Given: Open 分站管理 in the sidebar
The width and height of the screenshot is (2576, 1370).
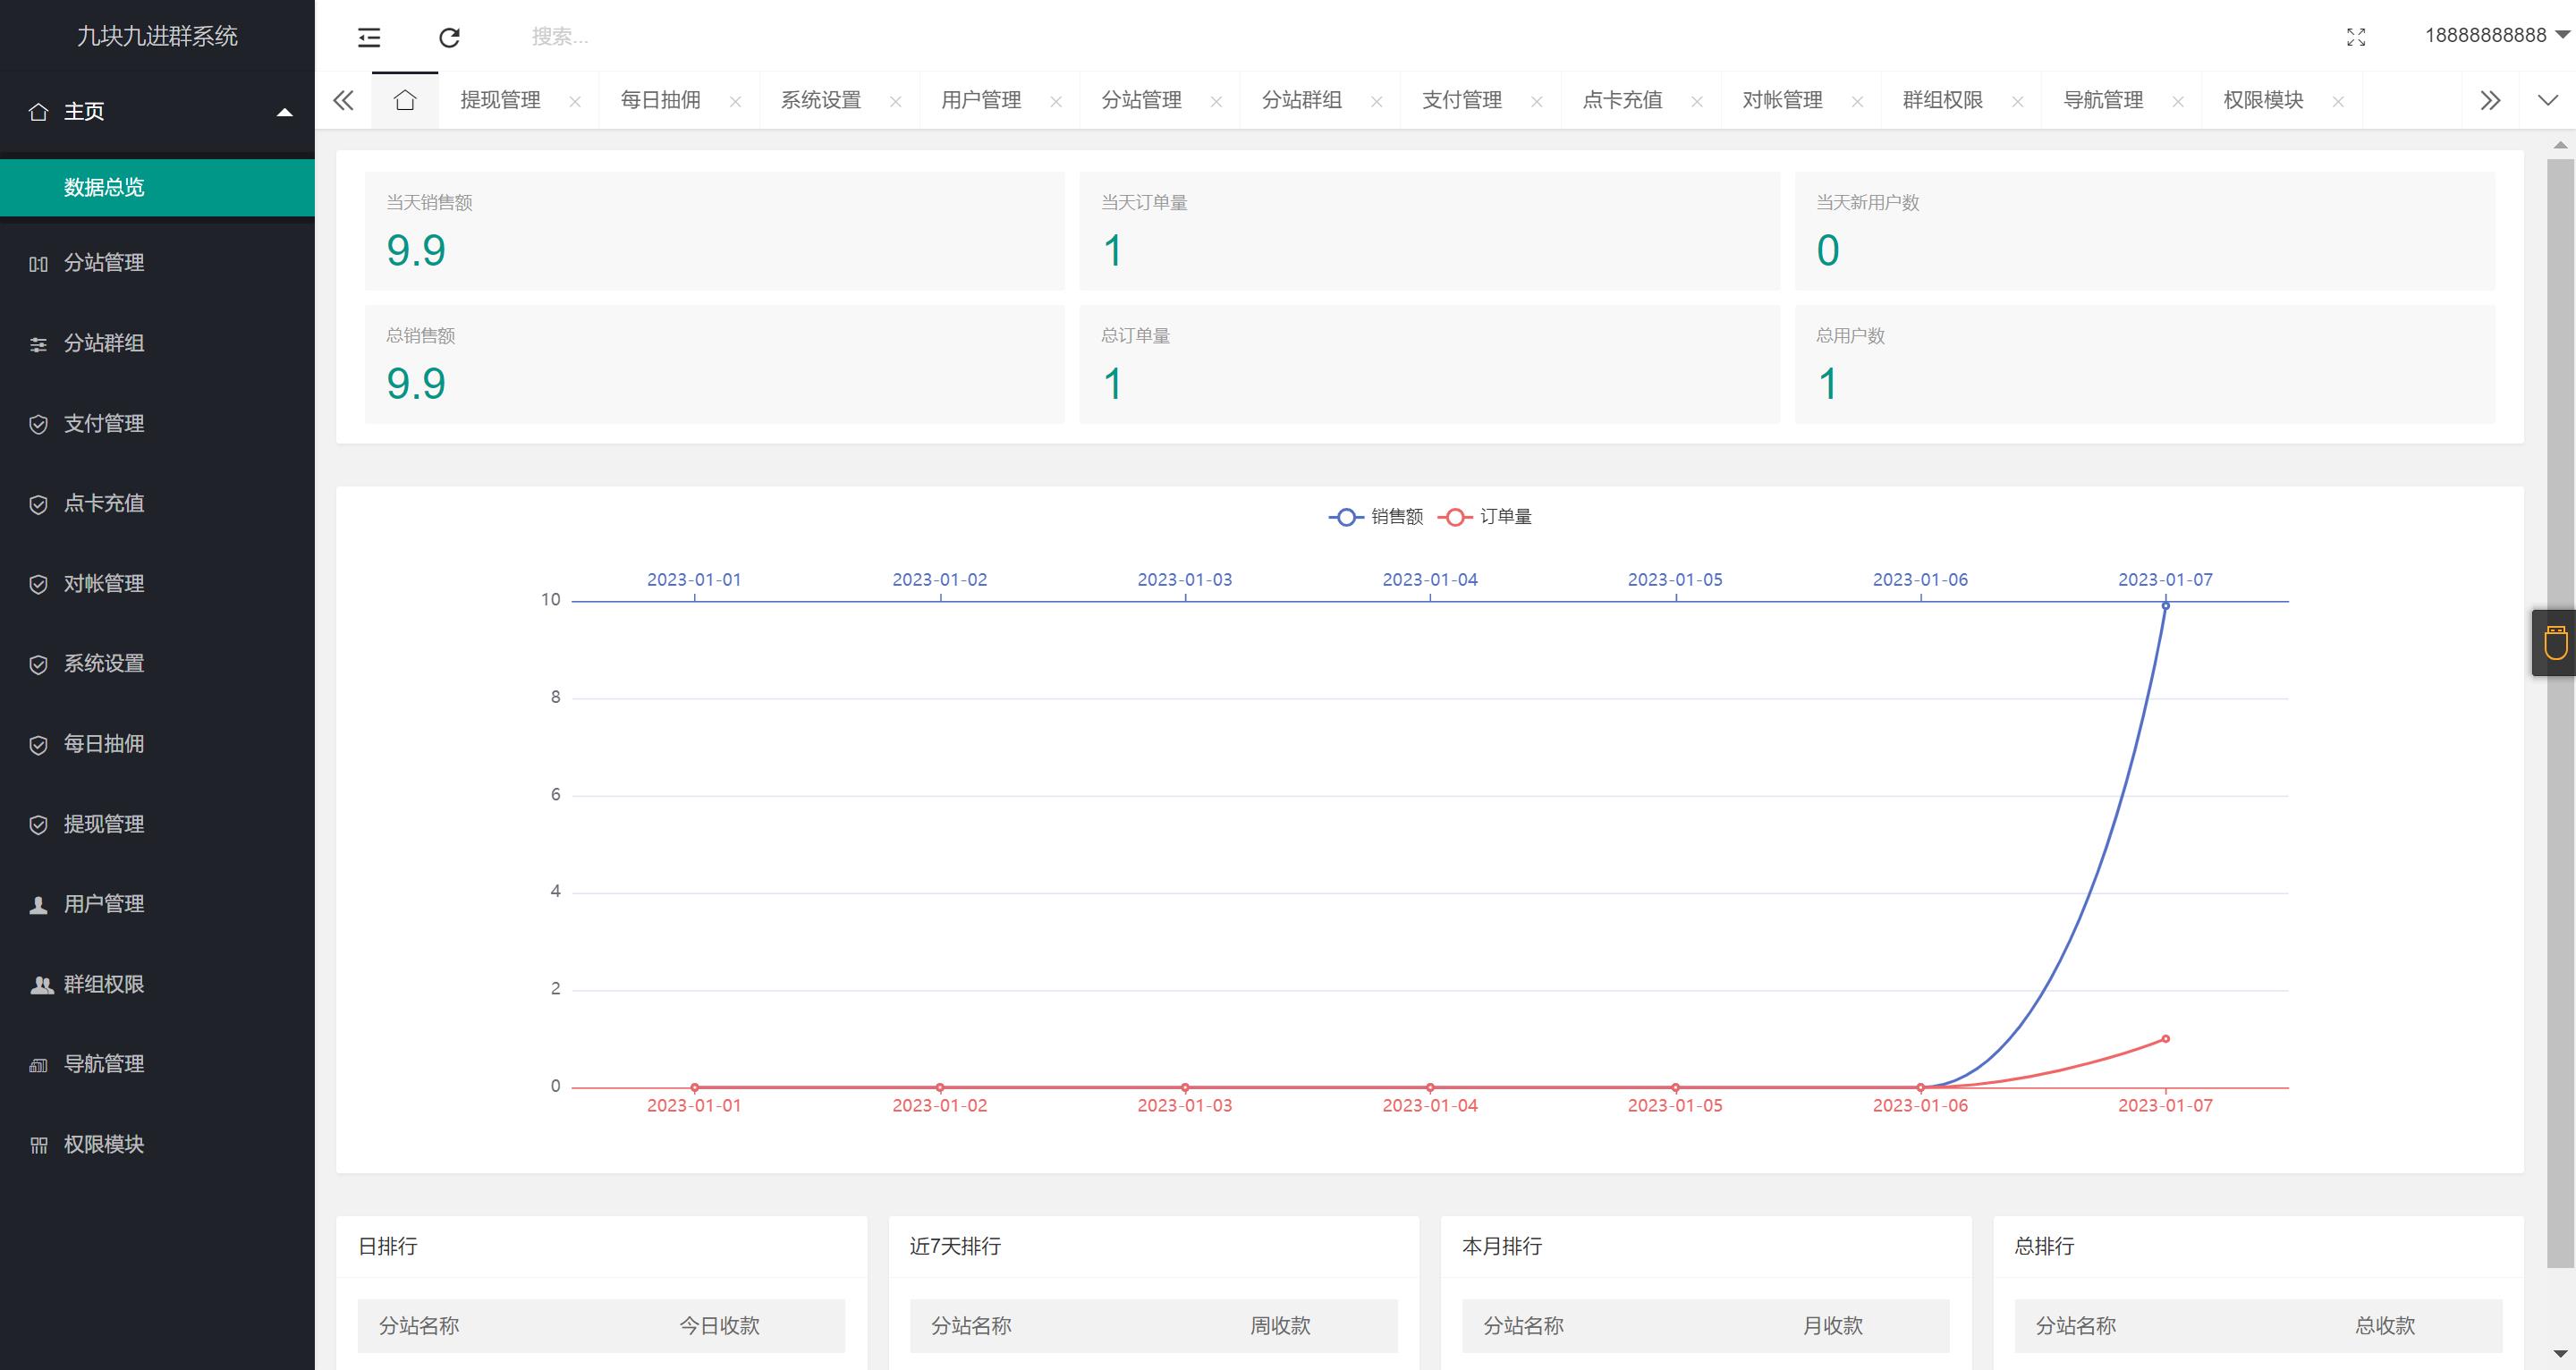Looking at the screenshot, I should 104,263.
